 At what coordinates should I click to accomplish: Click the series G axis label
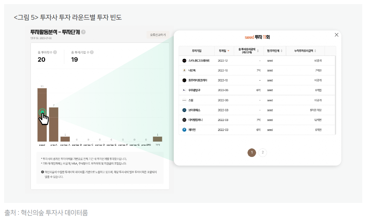(134, 145)
